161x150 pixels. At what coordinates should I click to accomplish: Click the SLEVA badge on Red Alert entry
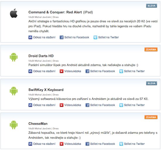(152, 6)
